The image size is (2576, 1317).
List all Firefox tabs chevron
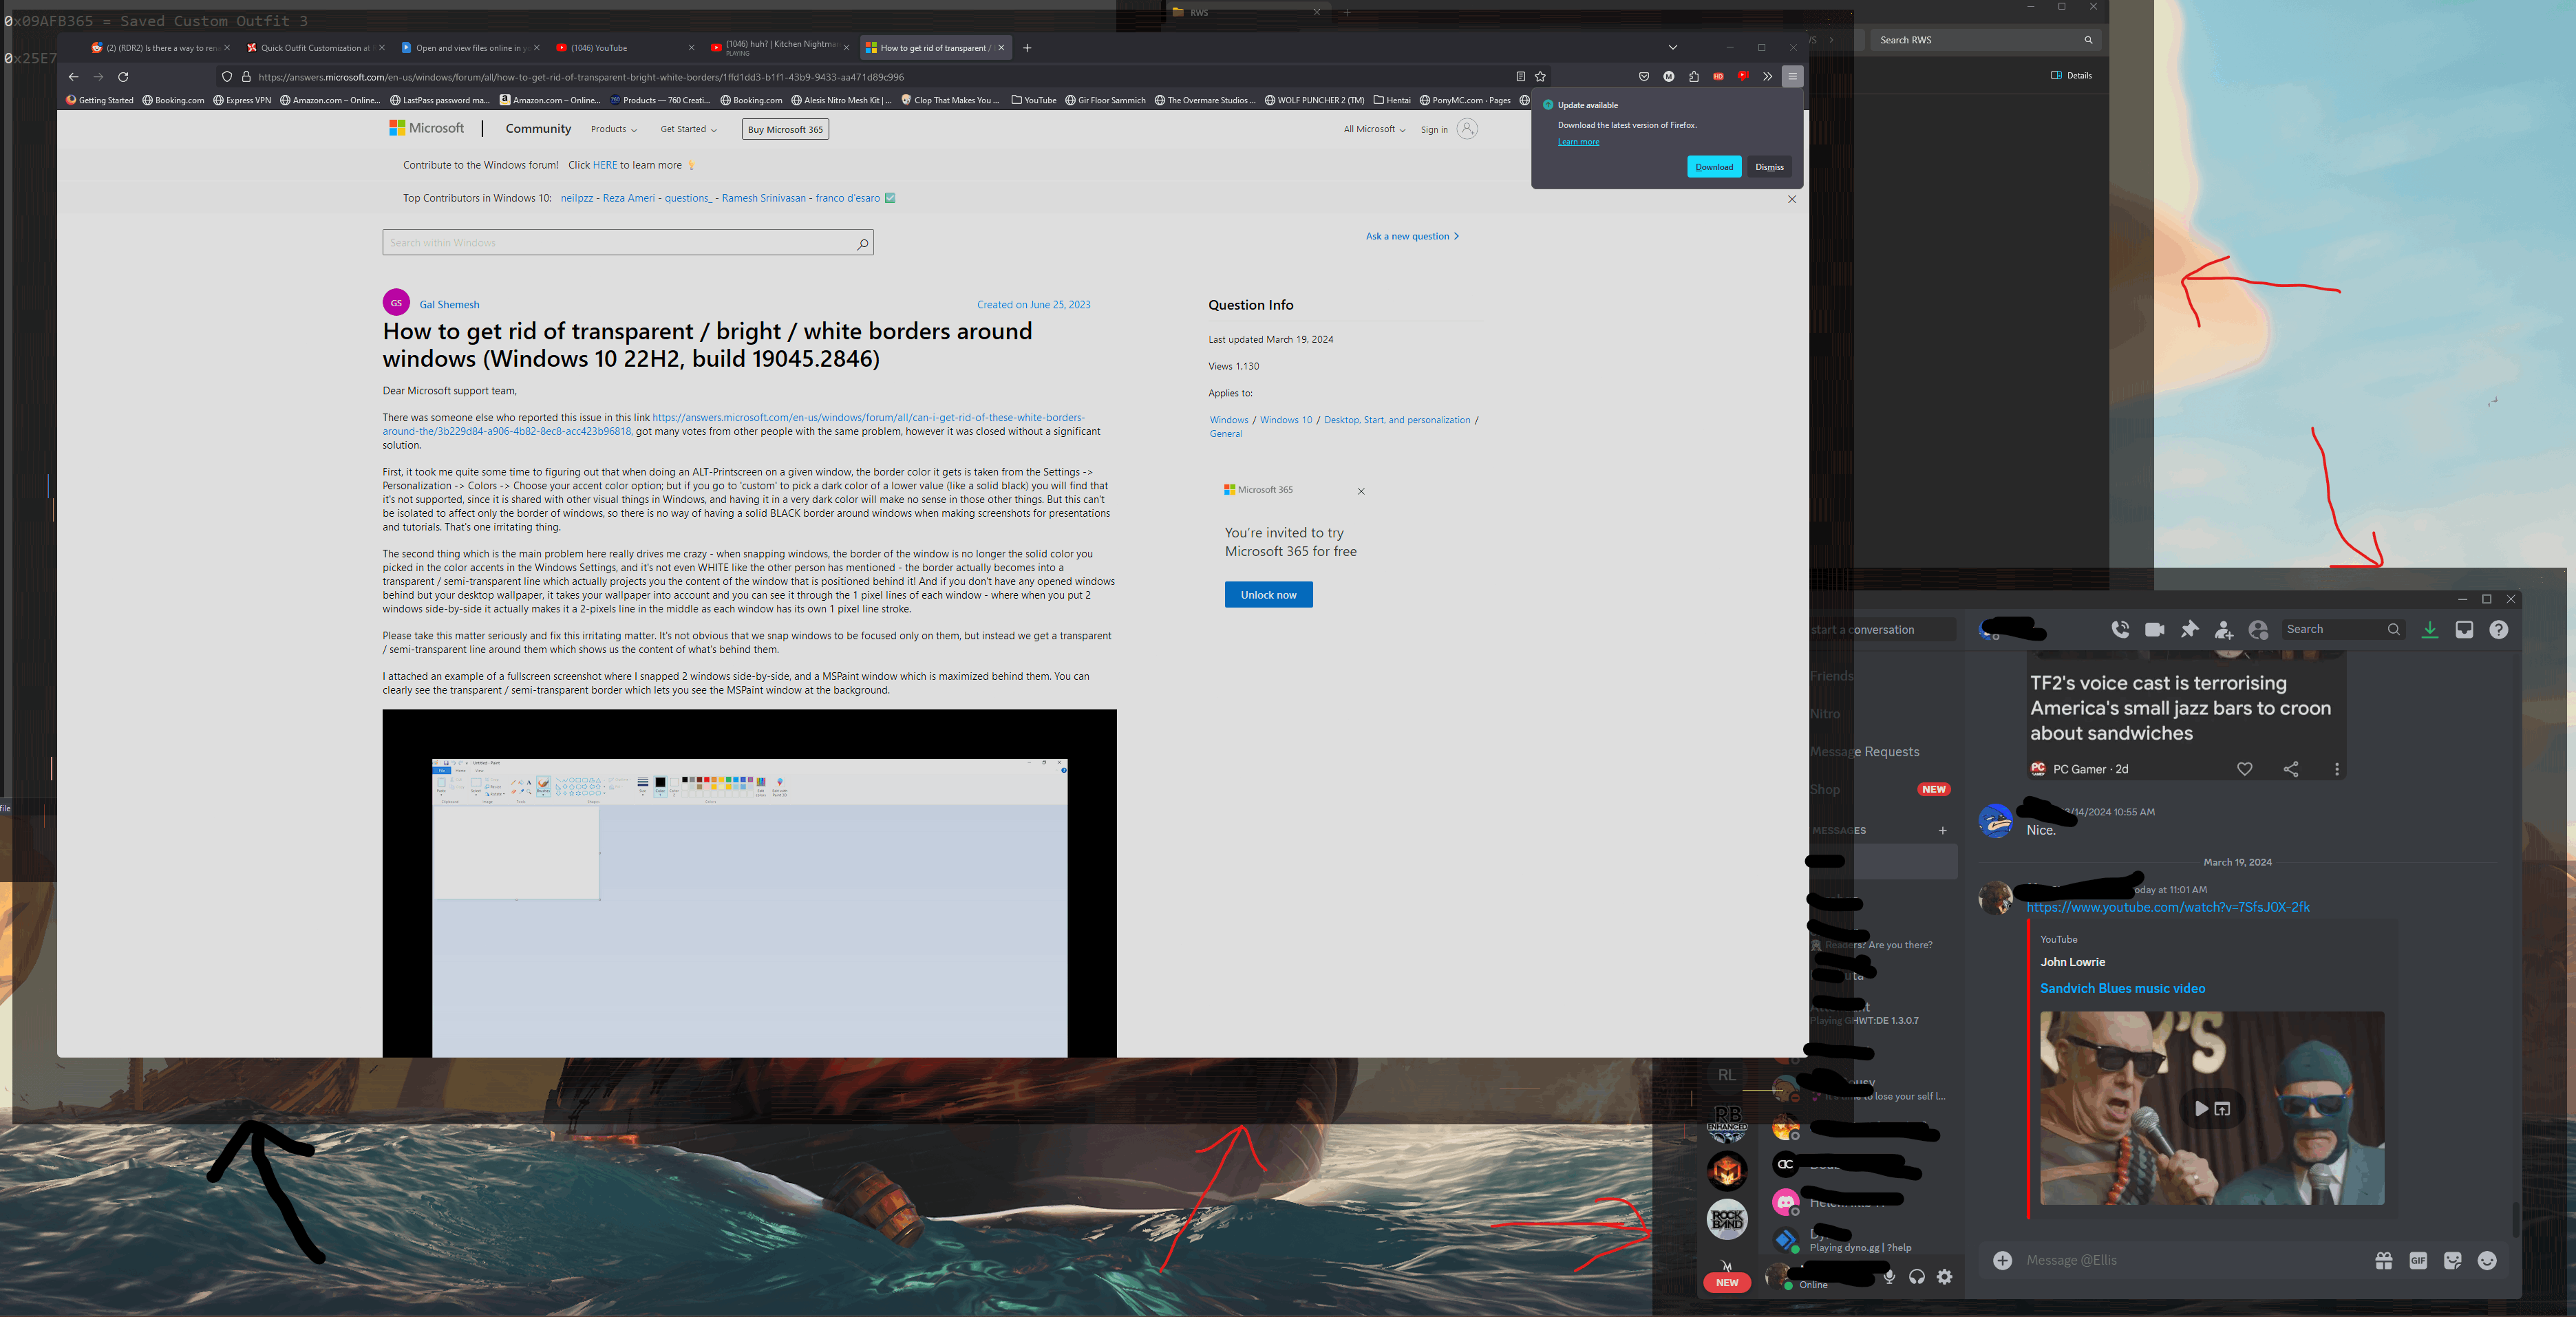pyautogui.click(x=1672, y=47)
